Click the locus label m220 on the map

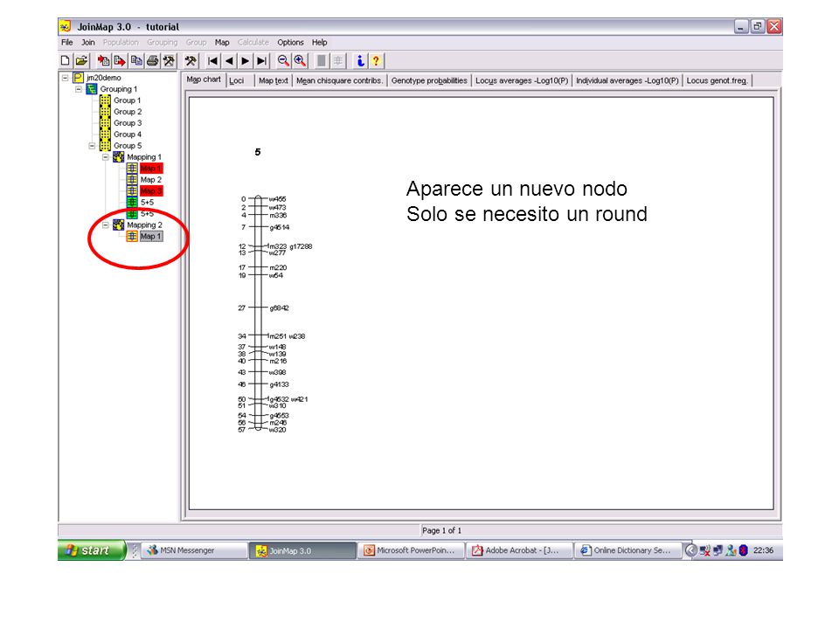point(278,267)
